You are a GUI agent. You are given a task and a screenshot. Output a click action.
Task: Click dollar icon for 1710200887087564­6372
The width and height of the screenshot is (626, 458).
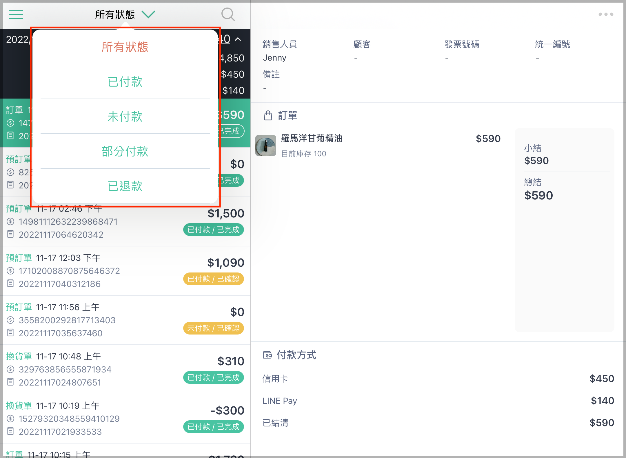(x=10, y=271)
